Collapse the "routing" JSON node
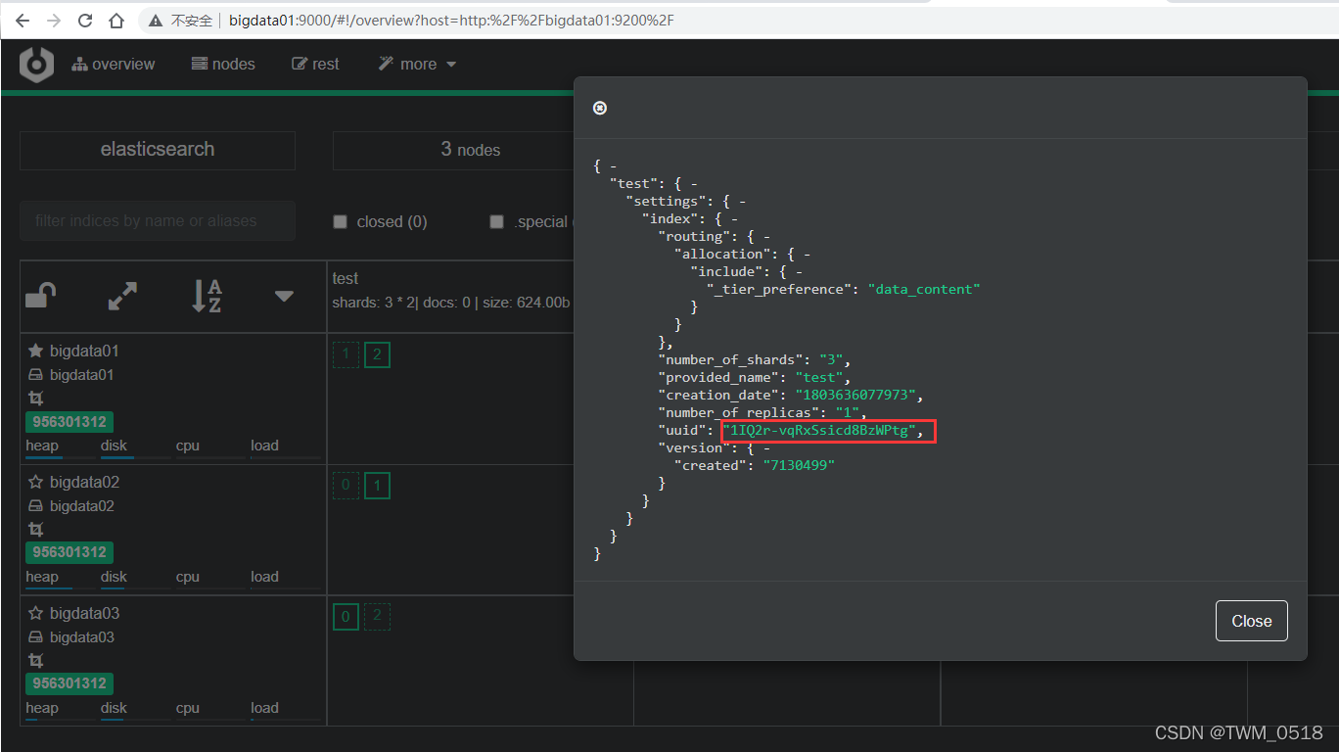 point(765,236)
